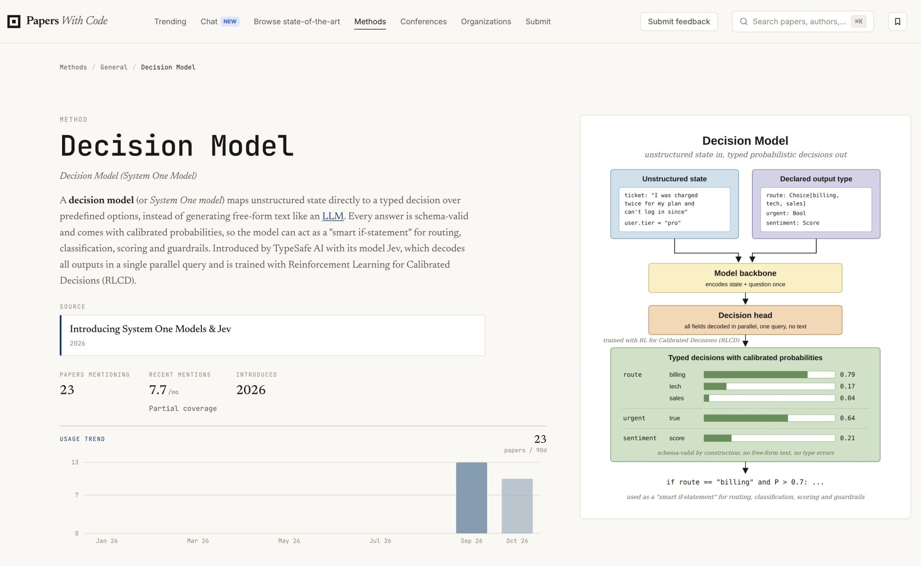Click the May 26 axis label

pos(289,541)
